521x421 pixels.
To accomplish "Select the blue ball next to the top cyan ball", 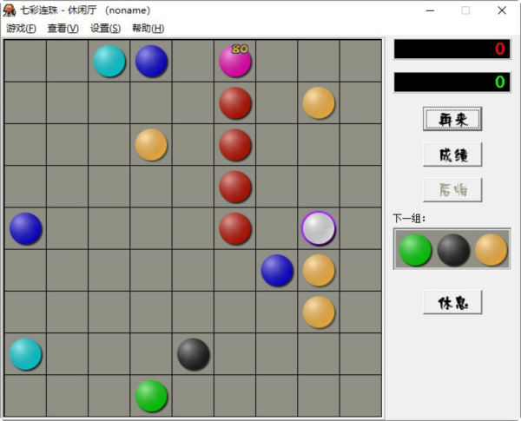I will 151,61.
